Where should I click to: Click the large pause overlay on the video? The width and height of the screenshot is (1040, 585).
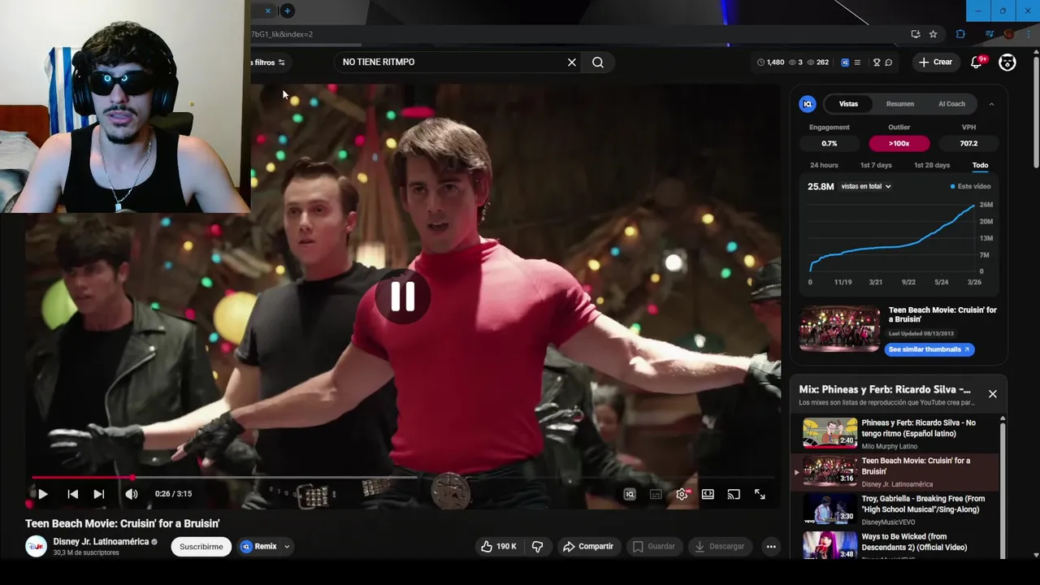(x=403, y=297)
